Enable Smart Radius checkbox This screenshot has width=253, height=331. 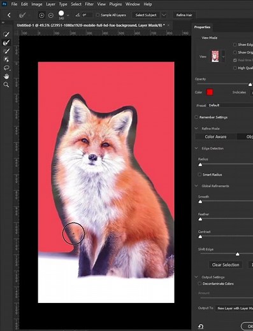click(199, 174)
